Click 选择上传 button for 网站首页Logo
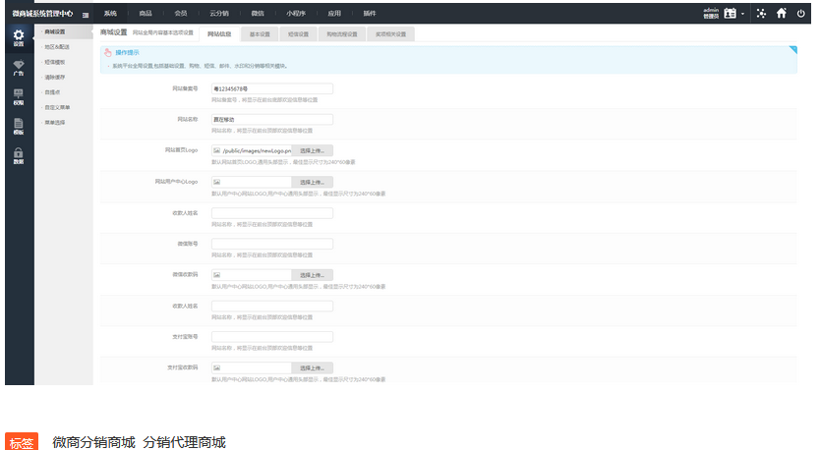This screenshot has height=450, width=820. pyautogui.click(x=313, y=150)
